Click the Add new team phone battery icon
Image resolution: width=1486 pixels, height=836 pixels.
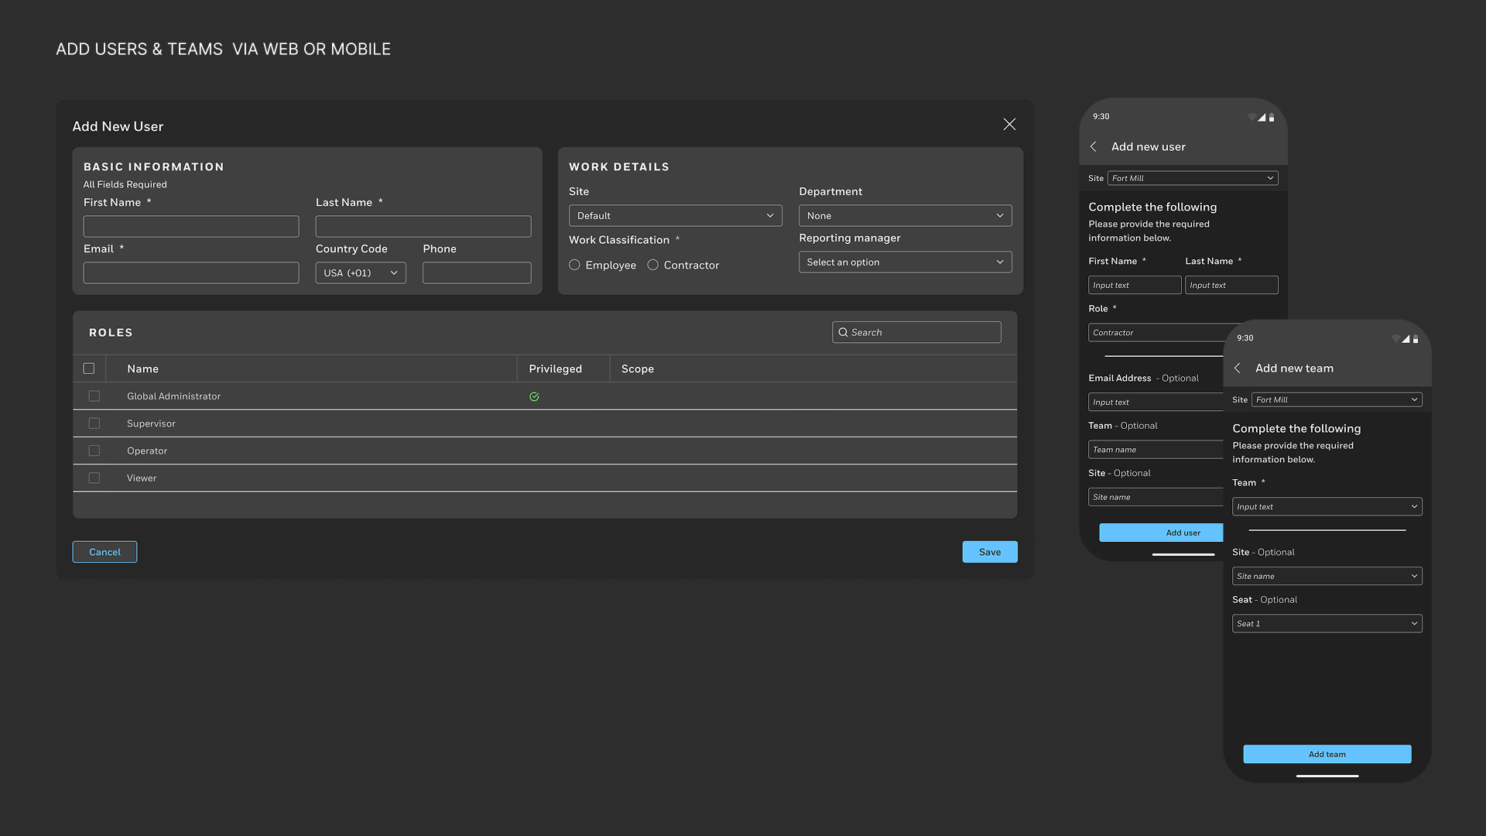pyautogui.click(x=1416, y=339)
